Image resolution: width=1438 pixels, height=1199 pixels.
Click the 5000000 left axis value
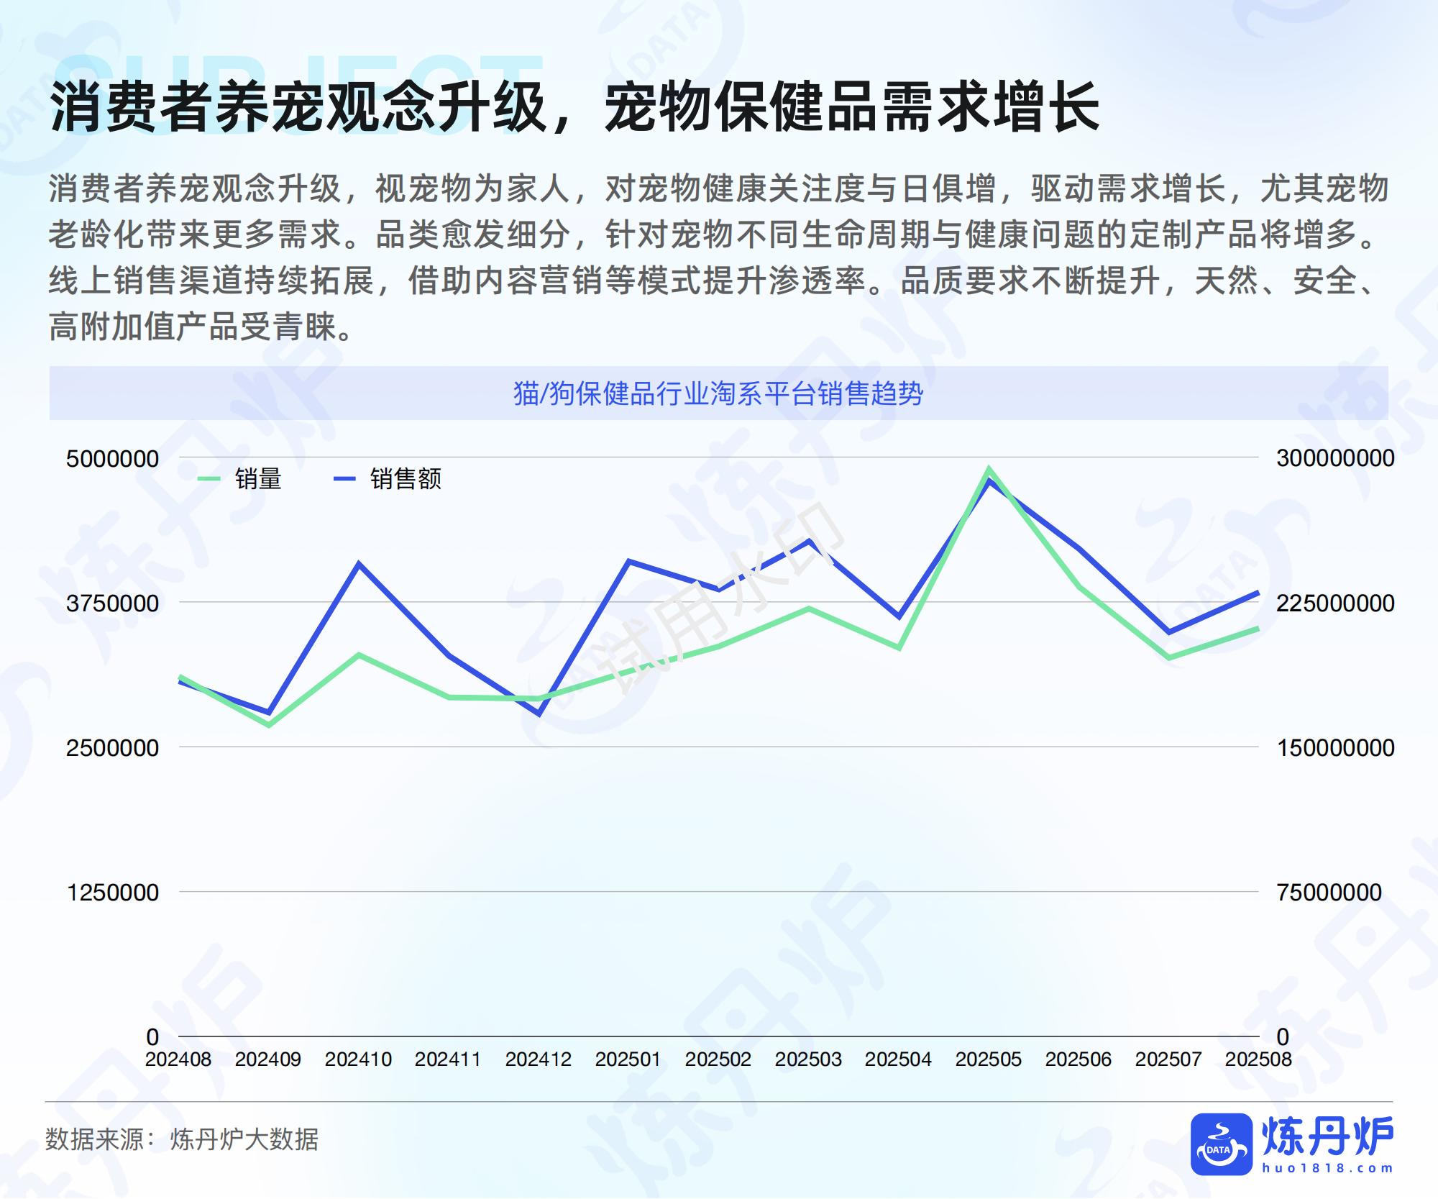(x=112, y=459)
